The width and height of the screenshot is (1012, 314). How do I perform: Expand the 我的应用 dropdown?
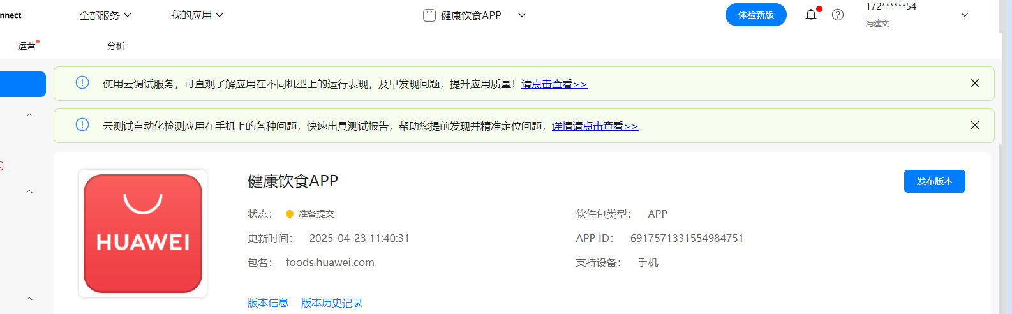click(x=197, y=15)
